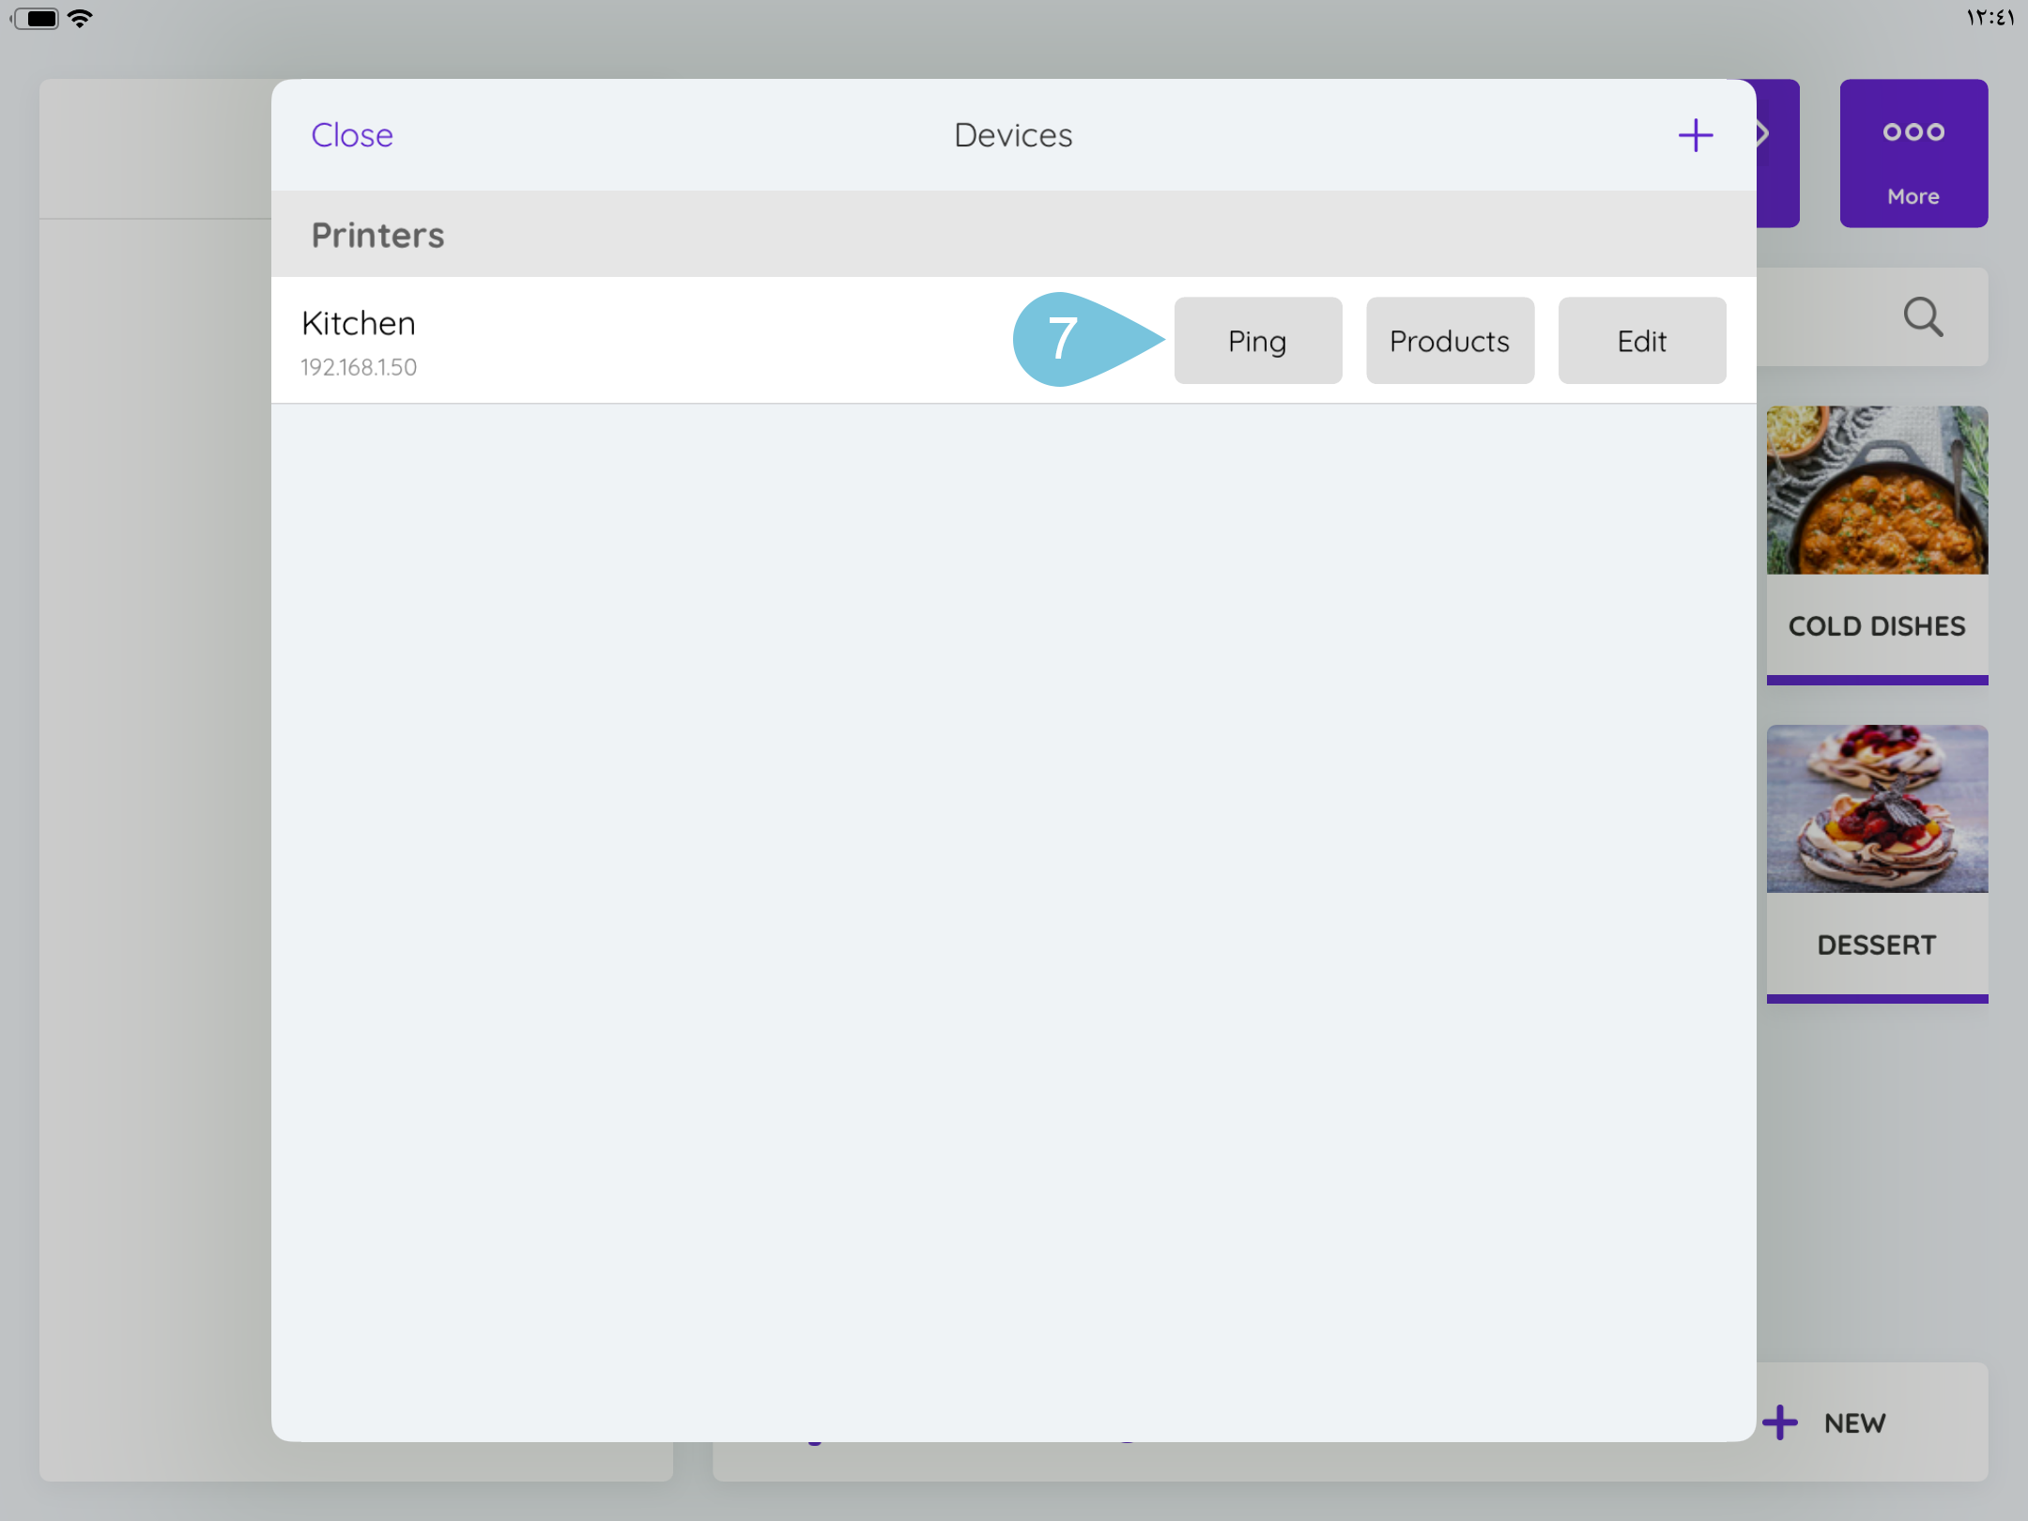Click the purple chevron behind dialog
The width and height of the screenshot is (2028, 1521).
pos(1765,134)
